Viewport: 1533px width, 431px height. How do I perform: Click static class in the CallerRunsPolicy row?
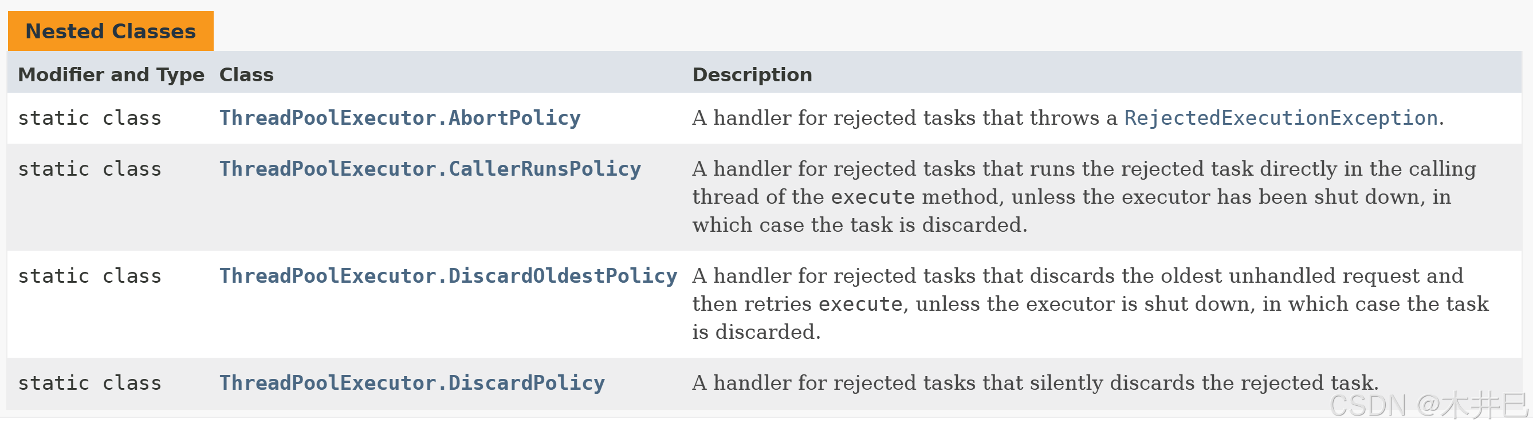pyautogui.click(x=90, y=169)
